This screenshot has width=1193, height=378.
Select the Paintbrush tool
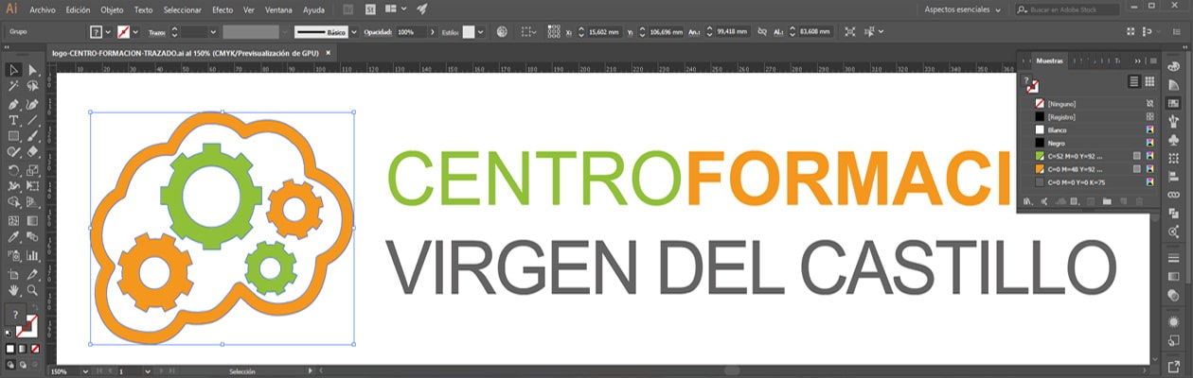(32, 137)
